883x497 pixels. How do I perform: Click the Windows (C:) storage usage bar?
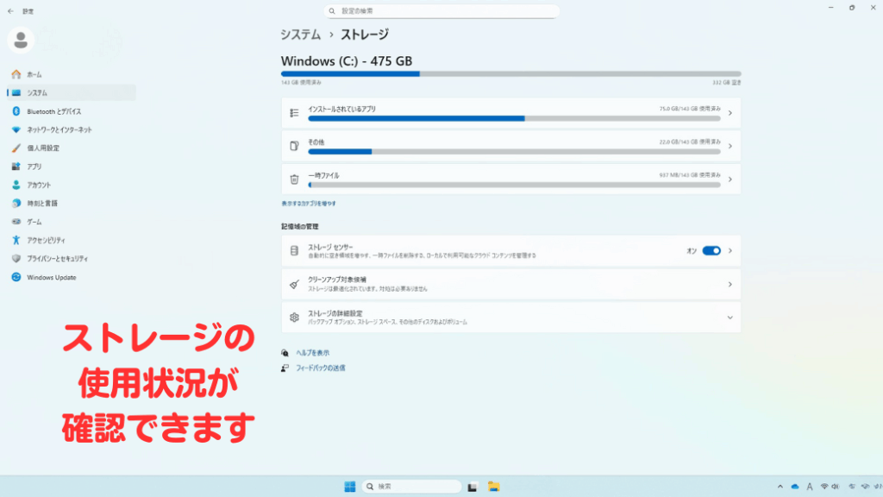pyautogui.click(x=510, y=73)
